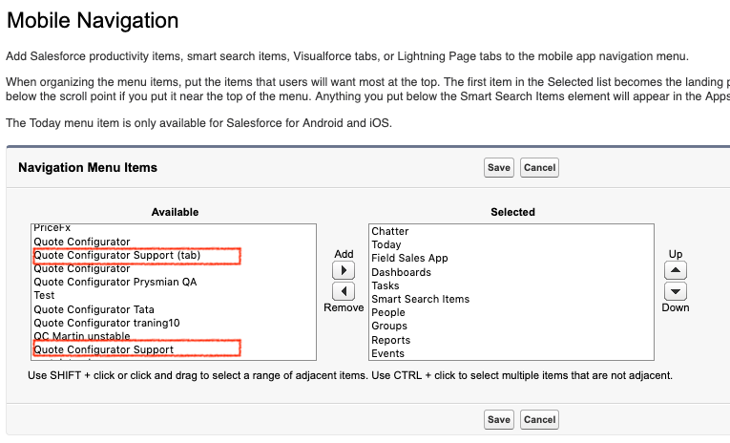Select Tasks in Selected list
730x443 pixels.
tap(511, 285)
